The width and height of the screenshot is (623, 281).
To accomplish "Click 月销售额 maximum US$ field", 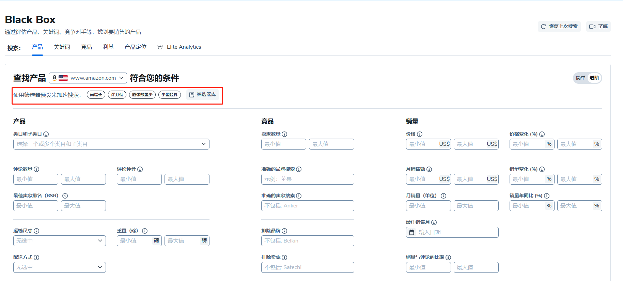I will (476, 179).
